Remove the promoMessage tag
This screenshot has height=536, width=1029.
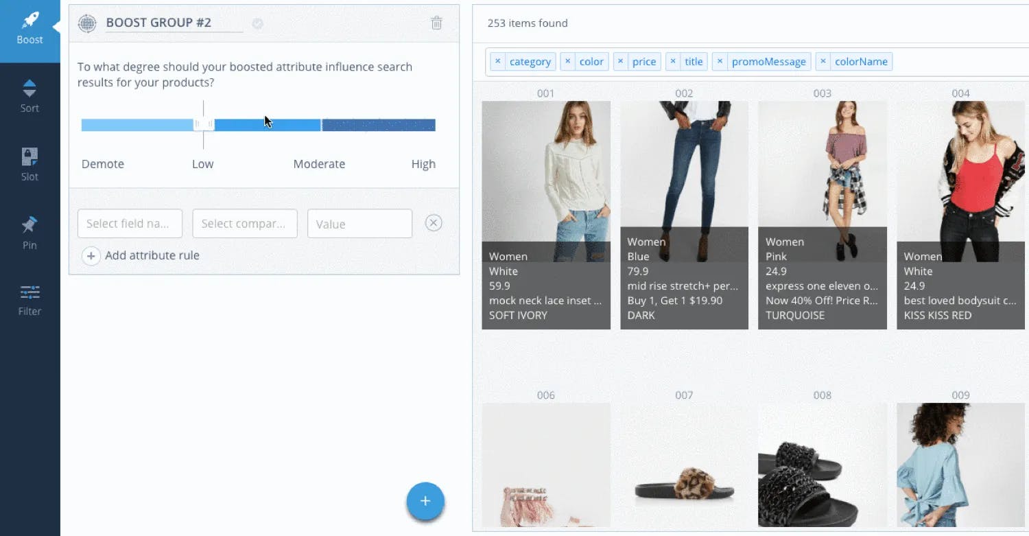(x=720, y=62)
